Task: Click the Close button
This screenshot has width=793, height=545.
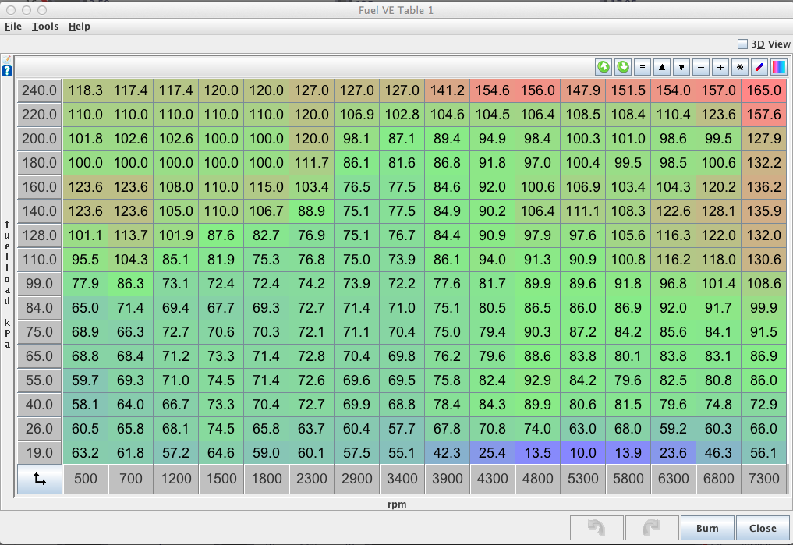Action: (x=763, y=528)
